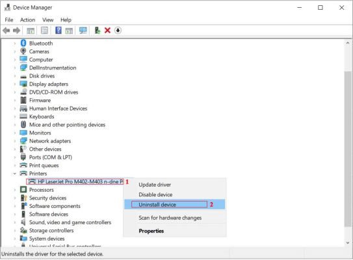Click the vertical scrollbar down arrow
Screen dimensions: 353x260
click(348, 242)
